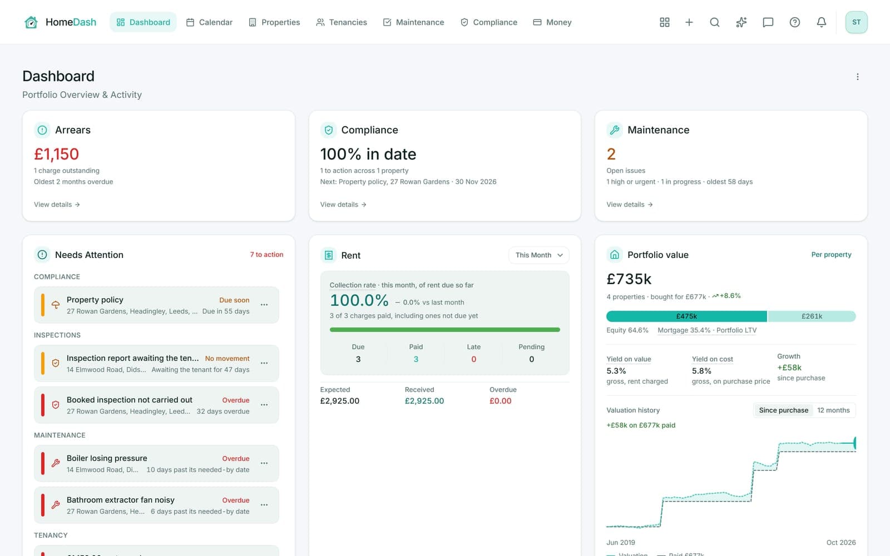890x556 pixels.
Task: Open more options for Inspection report row
Action: [x=264, y=363]
